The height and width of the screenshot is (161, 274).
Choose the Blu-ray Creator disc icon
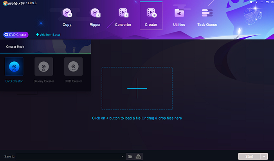(x=44, y=67)
